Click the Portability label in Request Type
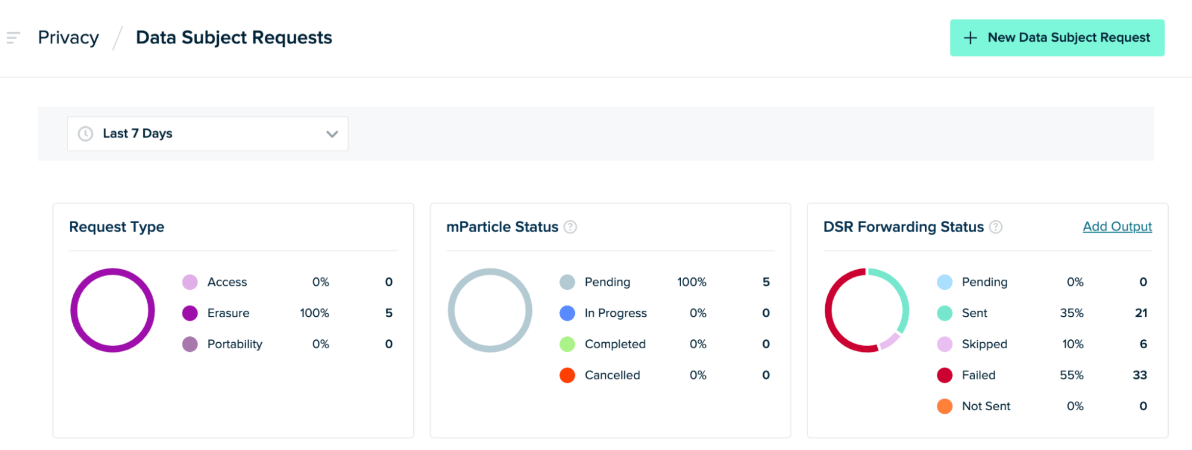Image resolution: width=1192 pixels, height=450 pixels. tap(235, 344)
